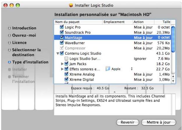The image size is (182, 130).
Task: Uncheck the Soundtrack Pro checkbox
Action: 62,32
